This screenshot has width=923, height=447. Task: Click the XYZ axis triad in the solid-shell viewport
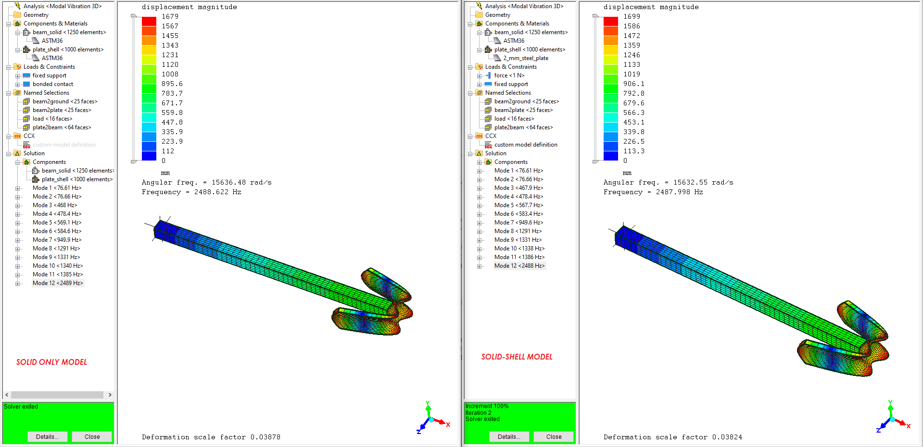click(x=893, y=417)
